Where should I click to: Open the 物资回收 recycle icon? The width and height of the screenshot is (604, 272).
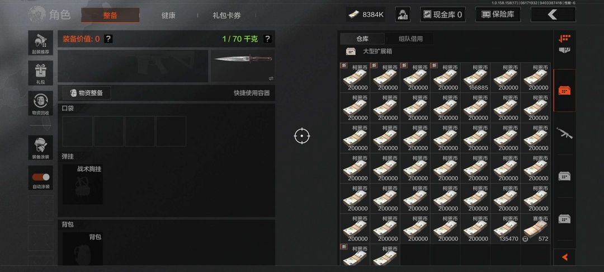[40, 103]
